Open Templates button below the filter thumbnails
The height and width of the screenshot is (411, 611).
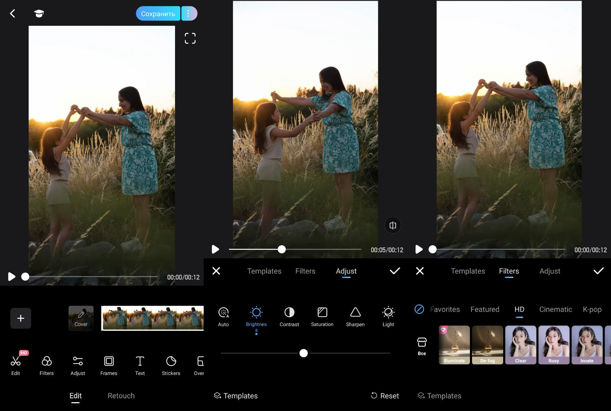[x=440, y=396]
